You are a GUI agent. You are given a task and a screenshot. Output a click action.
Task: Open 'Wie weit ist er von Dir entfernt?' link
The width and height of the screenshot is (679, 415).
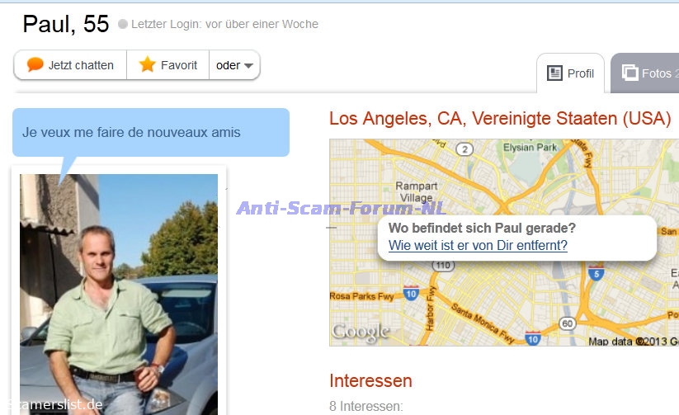coord(478,245)
